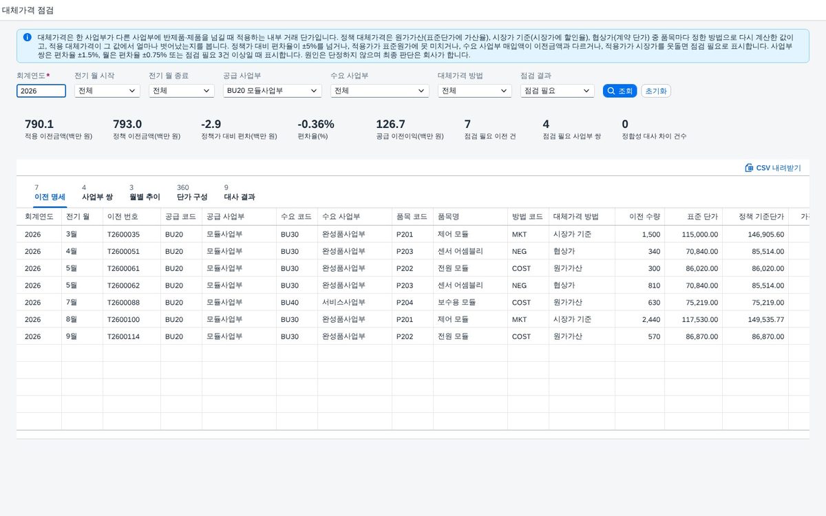The image size is (826, 516).
Task: Expand the 공급 사업부 dropdown arrow
Action: click(x=315, y=91)
